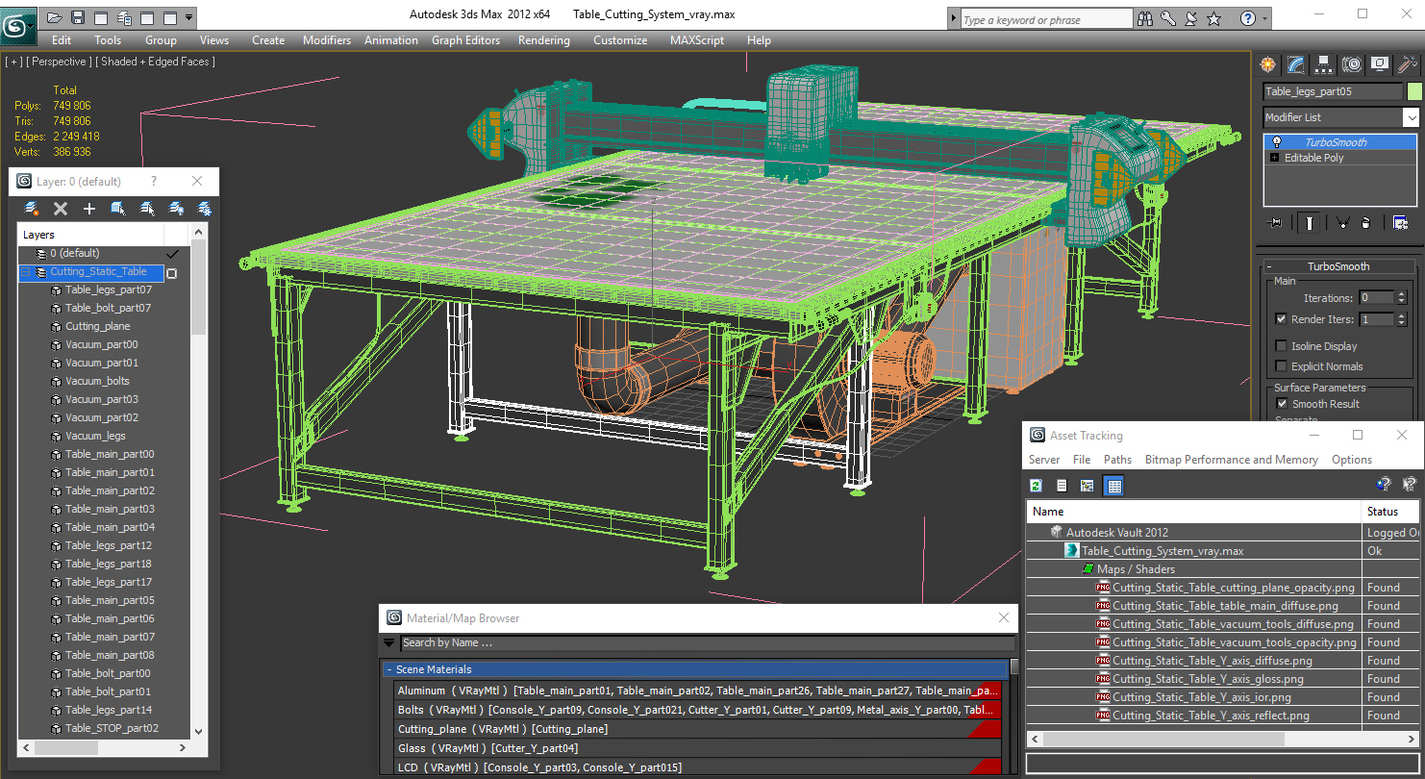The height and width of the screenshot is (779, 1425).
Task: Switch to the Create command panel tab
Action: tap(1268, 64)
